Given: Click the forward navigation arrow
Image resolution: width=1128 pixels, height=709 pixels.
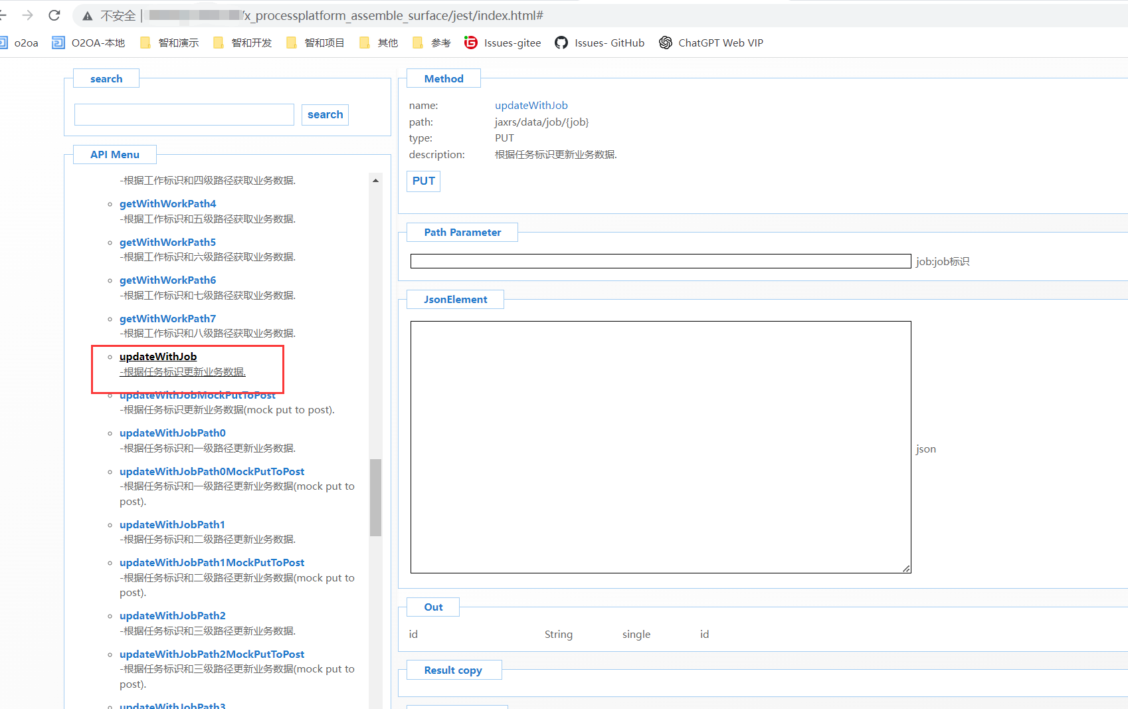Looking at the screenshot, I should tap(27, 15).
